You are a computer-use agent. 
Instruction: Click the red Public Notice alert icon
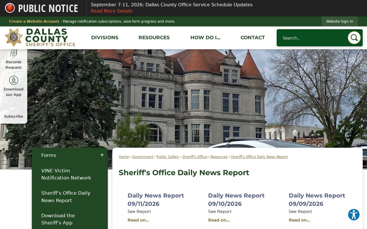point(10,8)
